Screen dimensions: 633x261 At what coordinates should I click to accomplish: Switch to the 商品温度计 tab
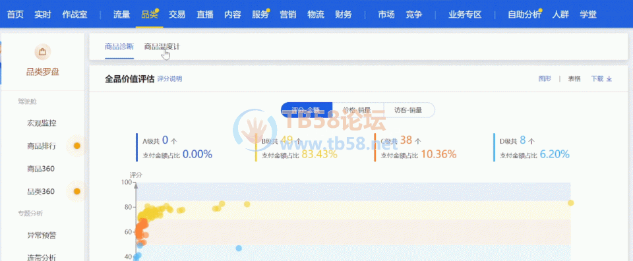pos(162,46)
